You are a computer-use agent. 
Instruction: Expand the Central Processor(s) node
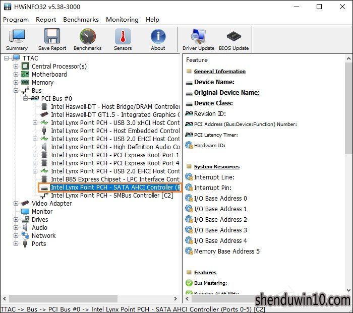[x=16, y=67]
